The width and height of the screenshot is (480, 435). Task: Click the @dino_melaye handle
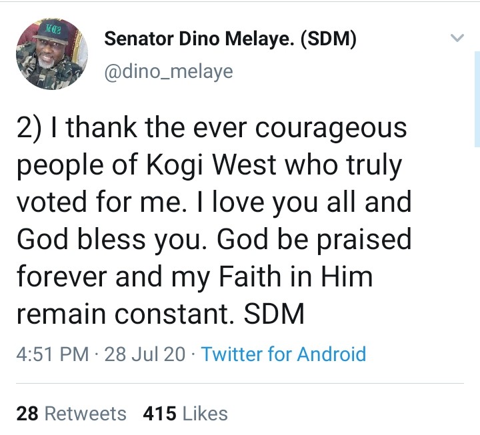[x=168, y=71]
